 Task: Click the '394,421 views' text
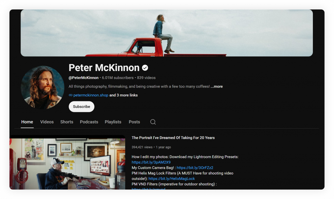click(x=142, y=147)
